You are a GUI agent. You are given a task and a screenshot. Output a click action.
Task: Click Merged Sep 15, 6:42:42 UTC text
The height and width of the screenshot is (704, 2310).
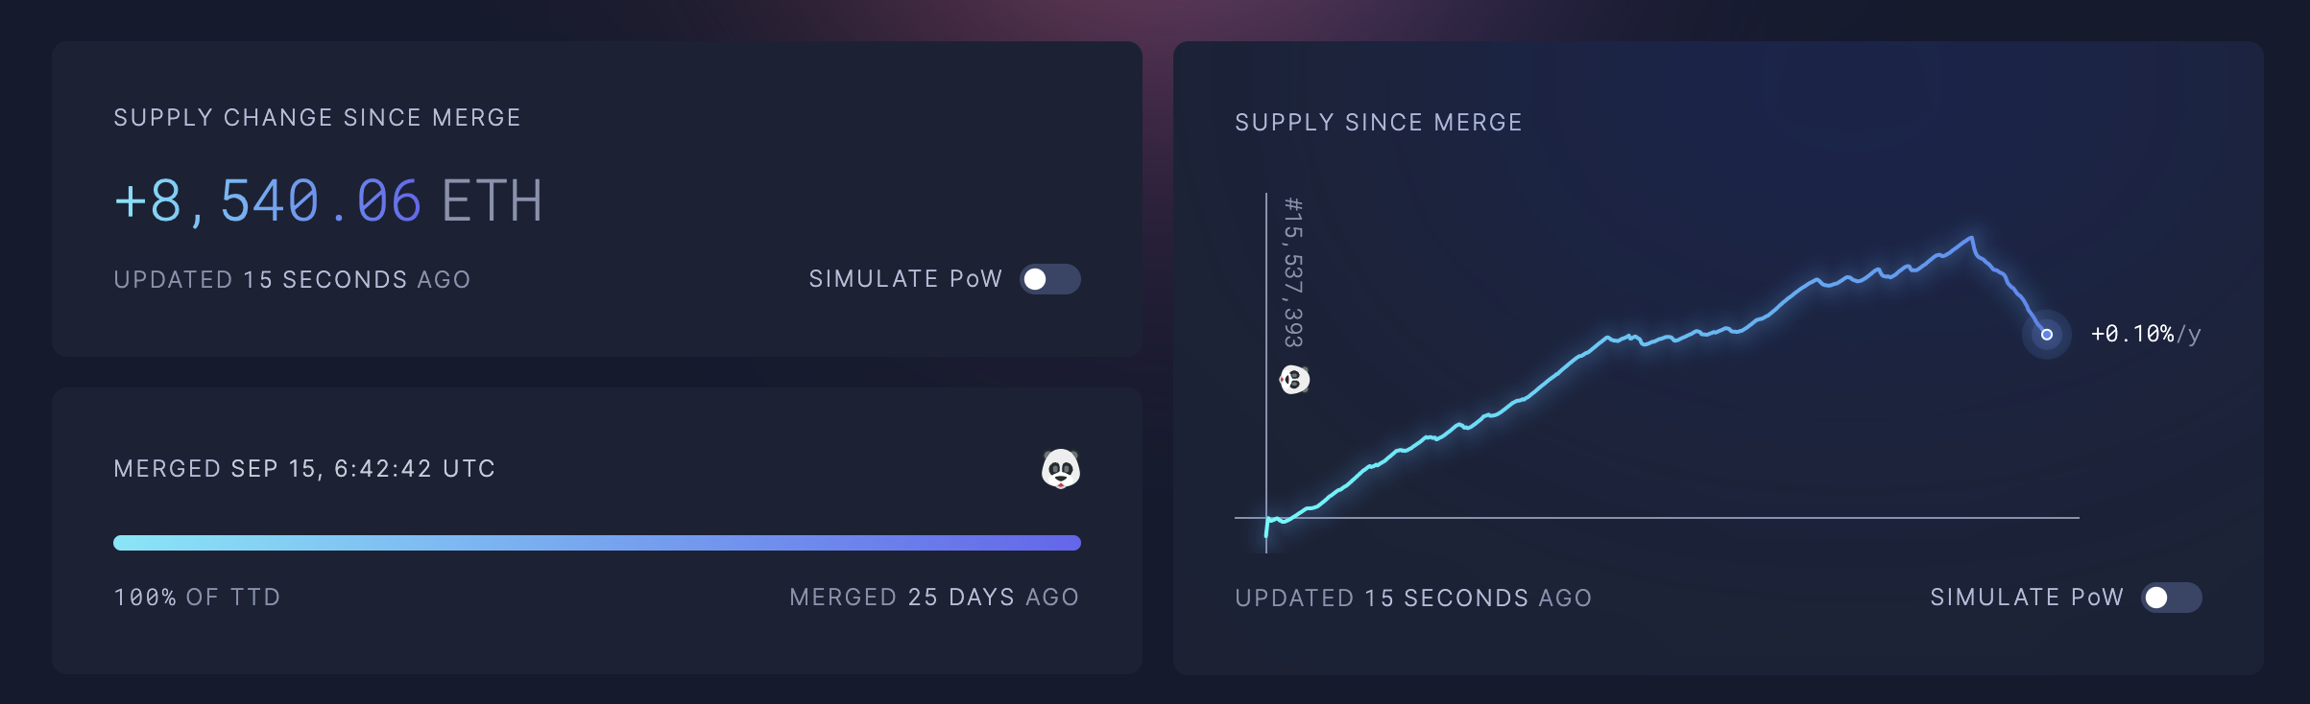[x=304, y=469]
